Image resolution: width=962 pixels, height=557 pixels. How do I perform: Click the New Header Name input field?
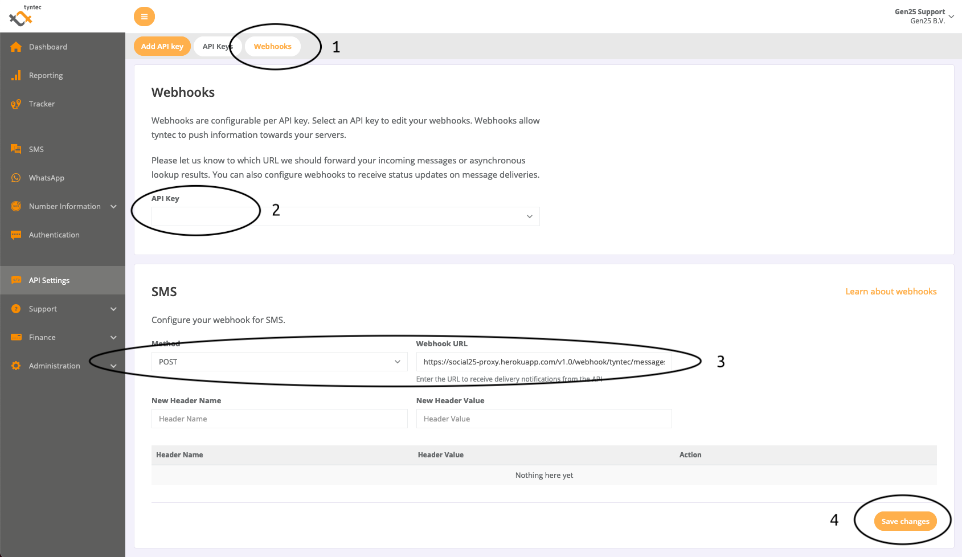(279, 419)
